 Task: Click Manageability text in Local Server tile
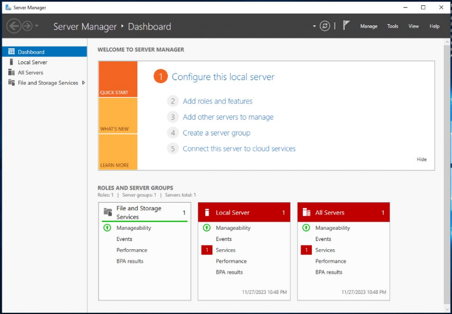pyautogui.click(x=233, y=228)
